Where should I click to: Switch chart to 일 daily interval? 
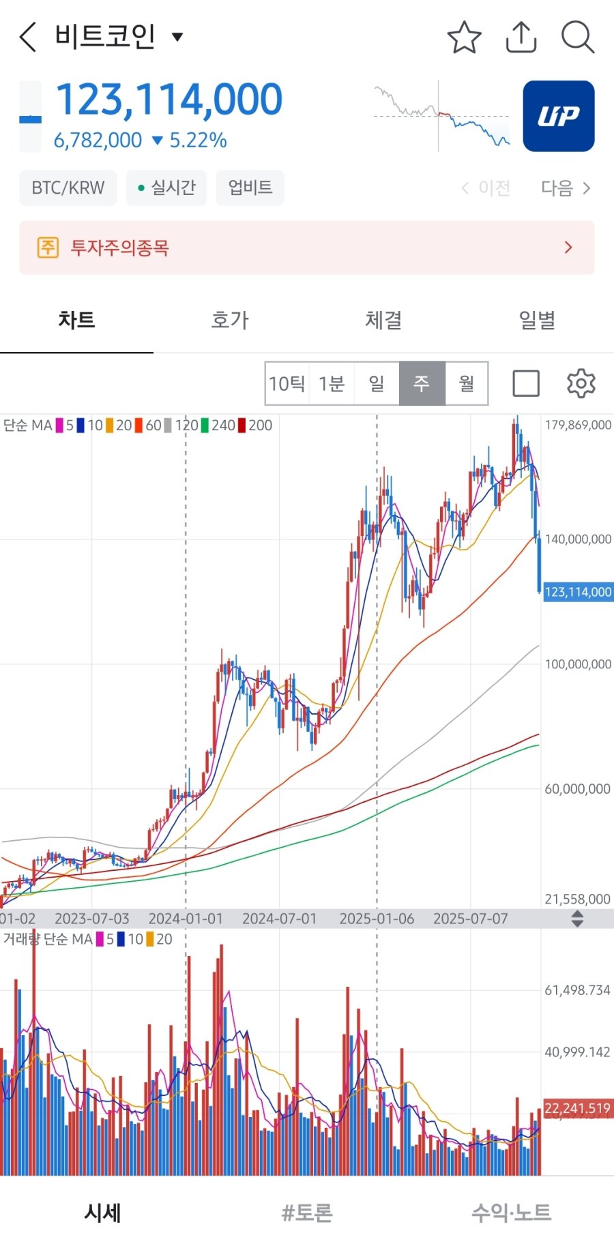[x=377, y=383]
